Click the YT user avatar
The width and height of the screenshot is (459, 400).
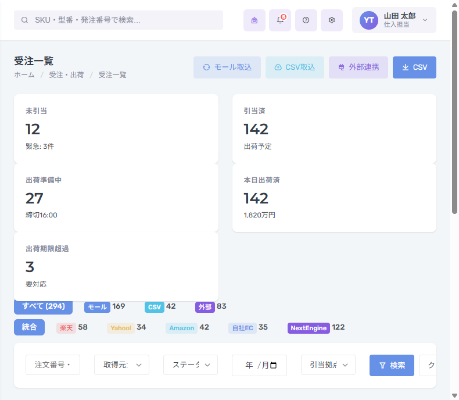pos(368,20)
